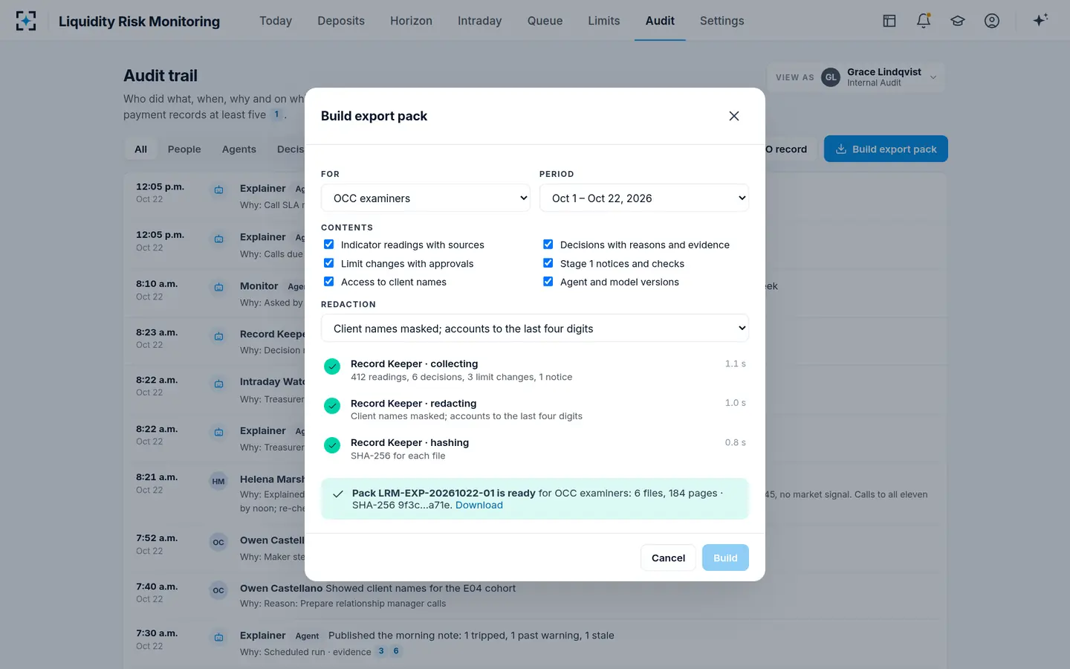Viewport: 1070px width, 669px height.
Task: Switch to the Today tab
Action: pyautogui.click(x=276, y=21)
